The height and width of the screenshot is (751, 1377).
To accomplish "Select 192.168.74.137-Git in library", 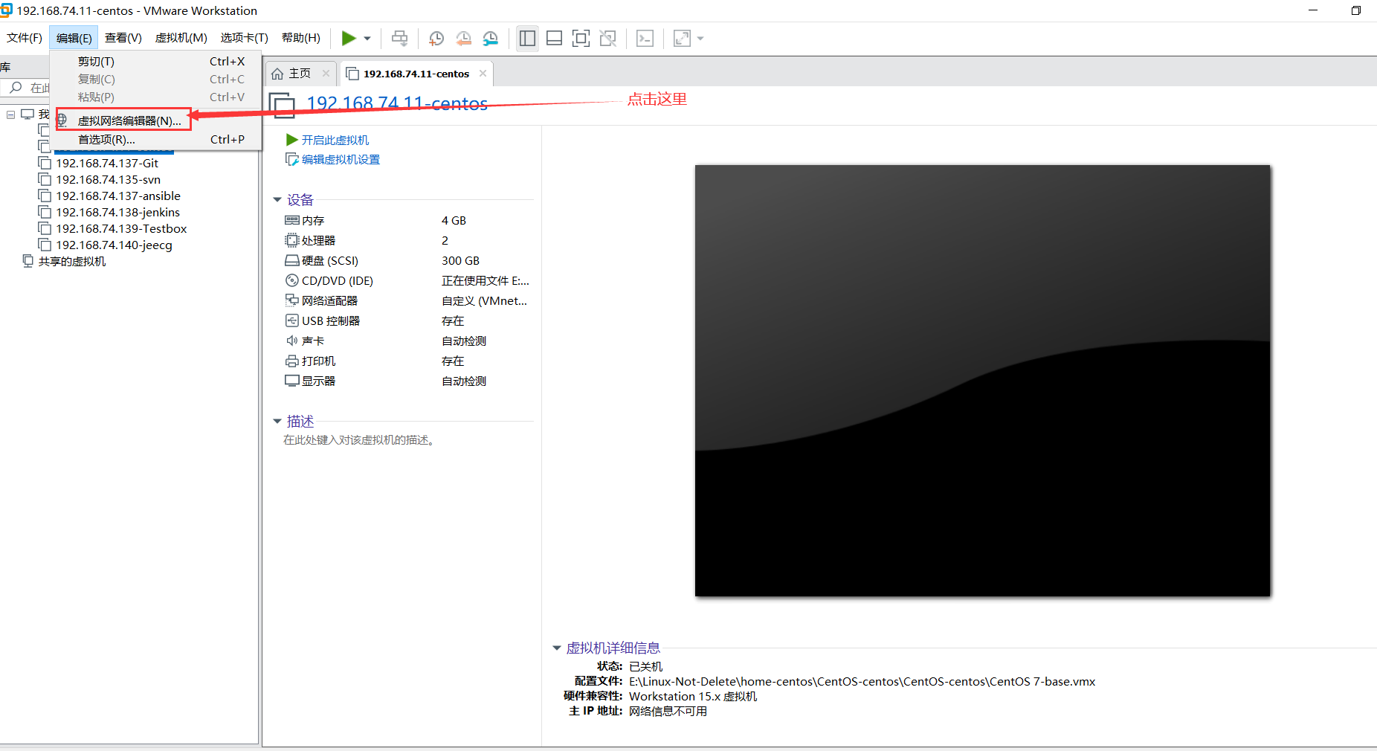I will [107, 163].
